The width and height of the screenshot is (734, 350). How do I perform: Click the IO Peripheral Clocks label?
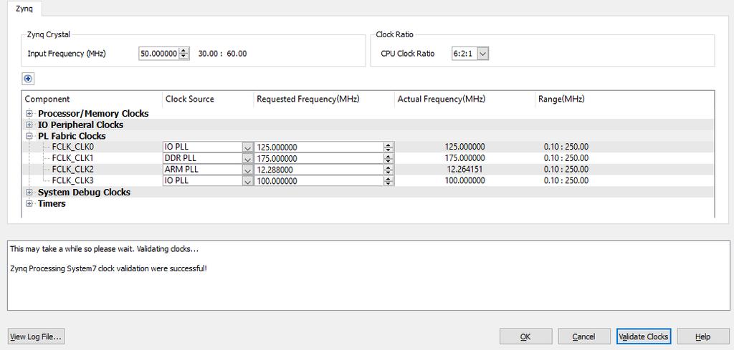click(80, 125)
